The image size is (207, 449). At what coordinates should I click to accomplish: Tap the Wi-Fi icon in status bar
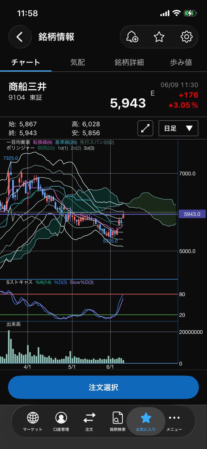(x=176, y=13)
